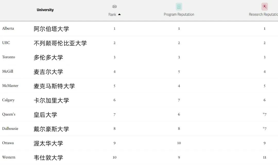Image resolution: width=278 pixels, height=165 pixels.
Task: Click the Chinese name 阿尔伯塔大学
Action: coord(51,29)
